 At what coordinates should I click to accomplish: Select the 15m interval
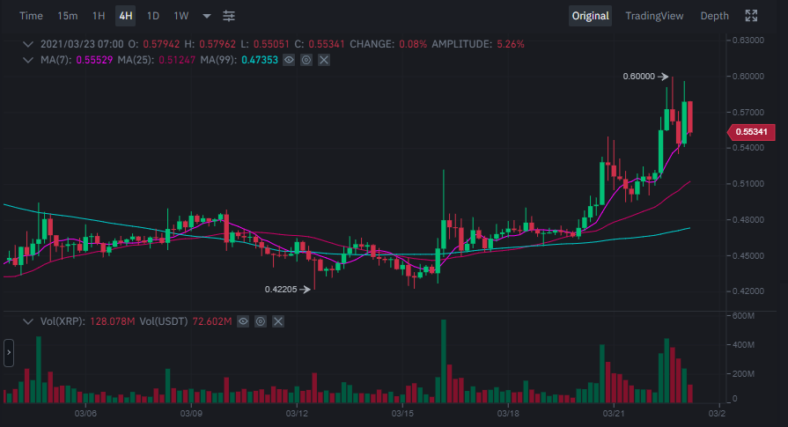[x=67, y=16]
